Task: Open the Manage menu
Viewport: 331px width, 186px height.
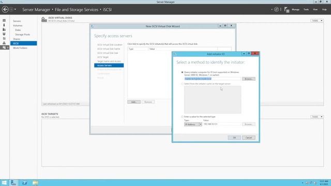Action: (295, 9)
